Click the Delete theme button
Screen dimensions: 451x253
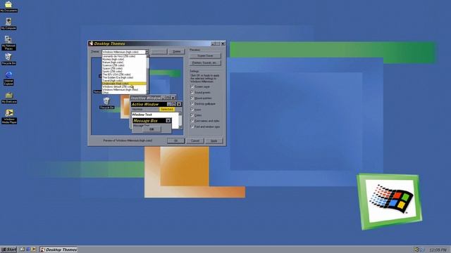[x=177, y=51]
